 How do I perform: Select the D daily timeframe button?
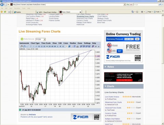tap(58, 46)
